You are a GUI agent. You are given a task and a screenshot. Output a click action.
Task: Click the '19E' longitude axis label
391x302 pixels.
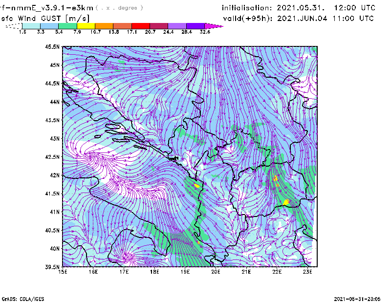185,272
